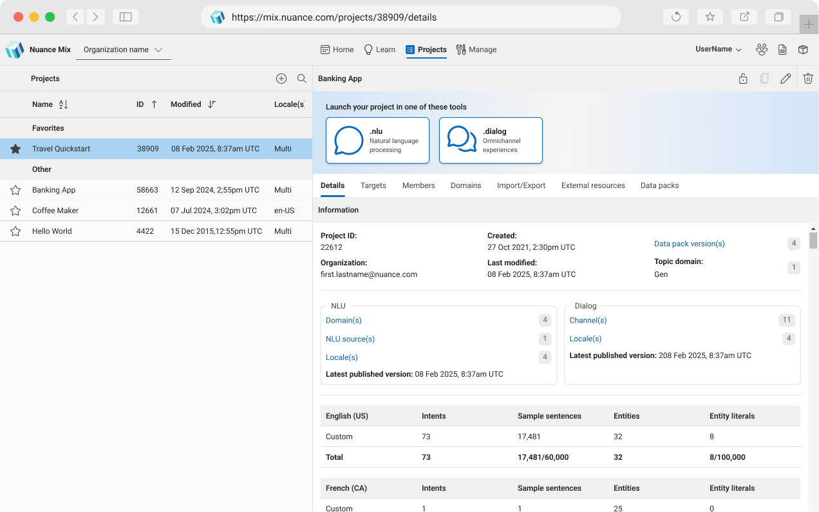Screen dimensions: 819x512
Task: Favorite the Banking App project star
Action: tap(15, 190)
